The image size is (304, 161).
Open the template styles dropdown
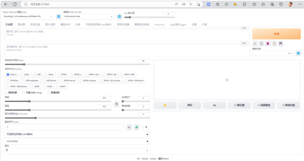tap(273, 53)
